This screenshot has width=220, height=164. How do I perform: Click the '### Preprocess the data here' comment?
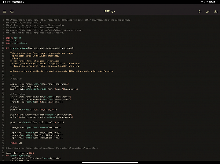pyautogui.click(x=68, y=20)
